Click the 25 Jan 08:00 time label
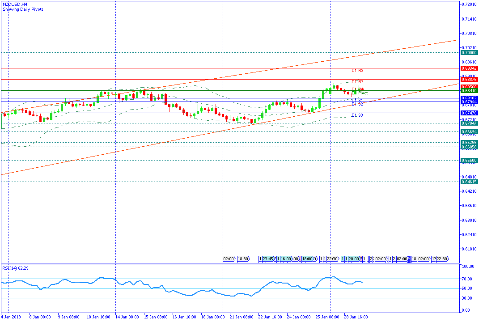This screenshot has height=322, width=483. tap(327, 317)
